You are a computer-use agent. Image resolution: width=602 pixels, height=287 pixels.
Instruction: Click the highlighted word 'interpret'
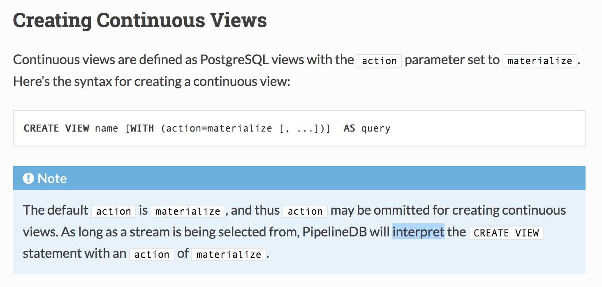[x=419, y=232]
